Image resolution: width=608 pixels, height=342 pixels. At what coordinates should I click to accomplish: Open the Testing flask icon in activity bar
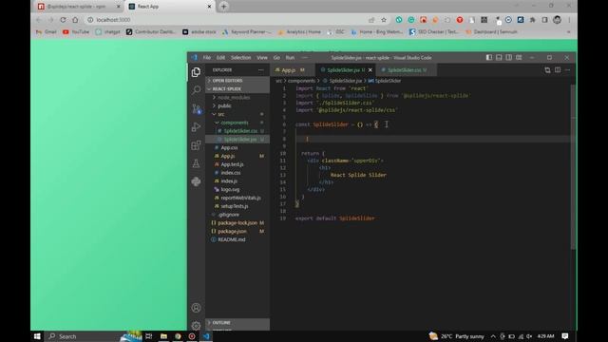[197, 163]
